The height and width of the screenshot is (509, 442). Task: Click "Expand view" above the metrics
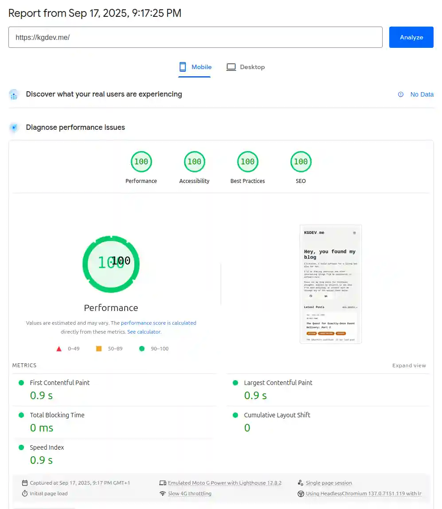pyautogui.click(x=409, y=365)
